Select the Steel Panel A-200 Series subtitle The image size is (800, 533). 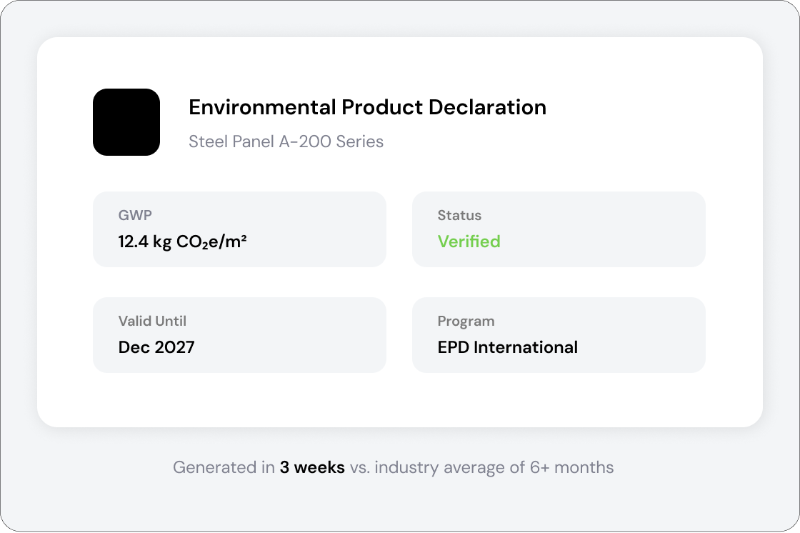click(x=286, y=141)
